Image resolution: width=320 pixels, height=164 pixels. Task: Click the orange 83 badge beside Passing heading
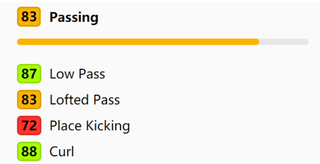(x=29, y=17)
